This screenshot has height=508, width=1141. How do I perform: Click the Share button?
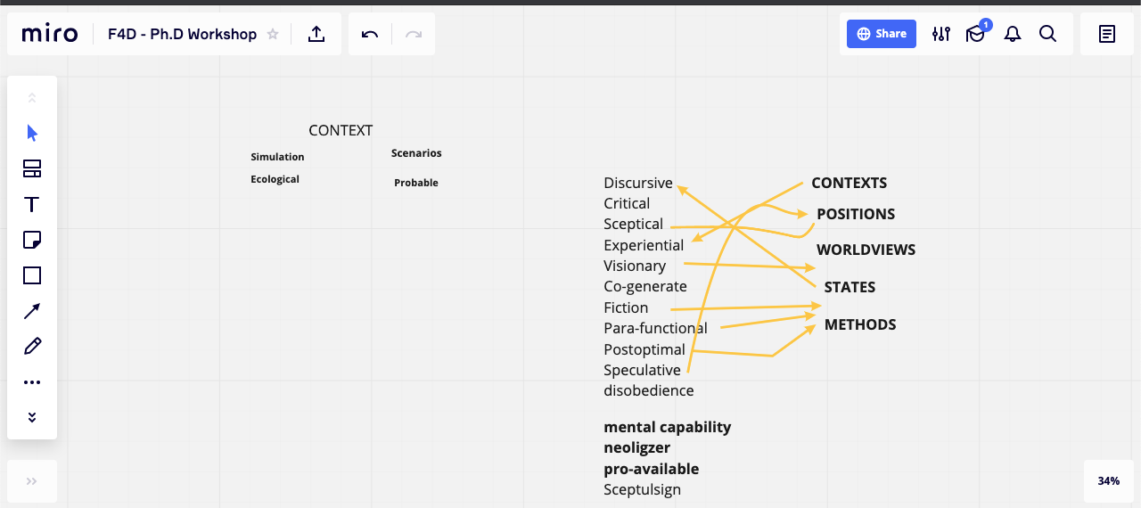click(x=882, y=34)
